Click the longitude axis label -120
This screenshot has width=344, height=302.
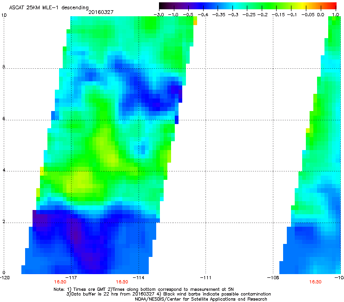point(5,278)
